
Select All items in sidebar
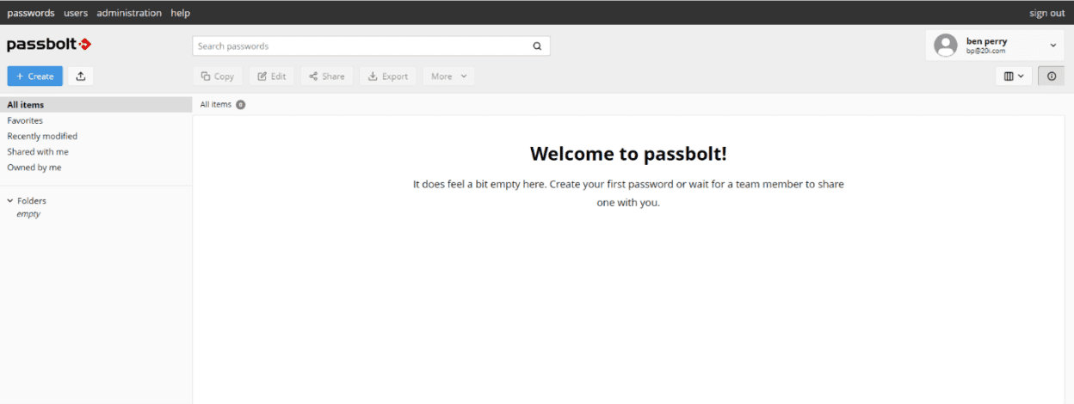96,105
